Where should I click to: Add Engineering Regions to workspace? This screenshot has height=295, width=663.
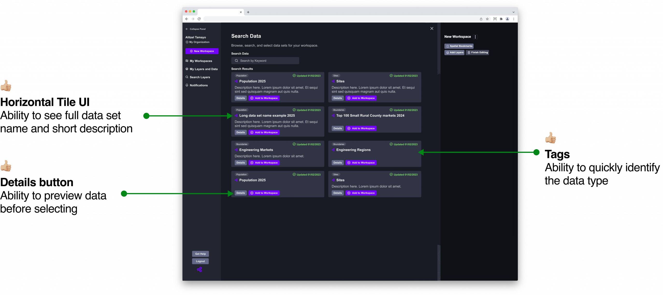tap(361, 163)
